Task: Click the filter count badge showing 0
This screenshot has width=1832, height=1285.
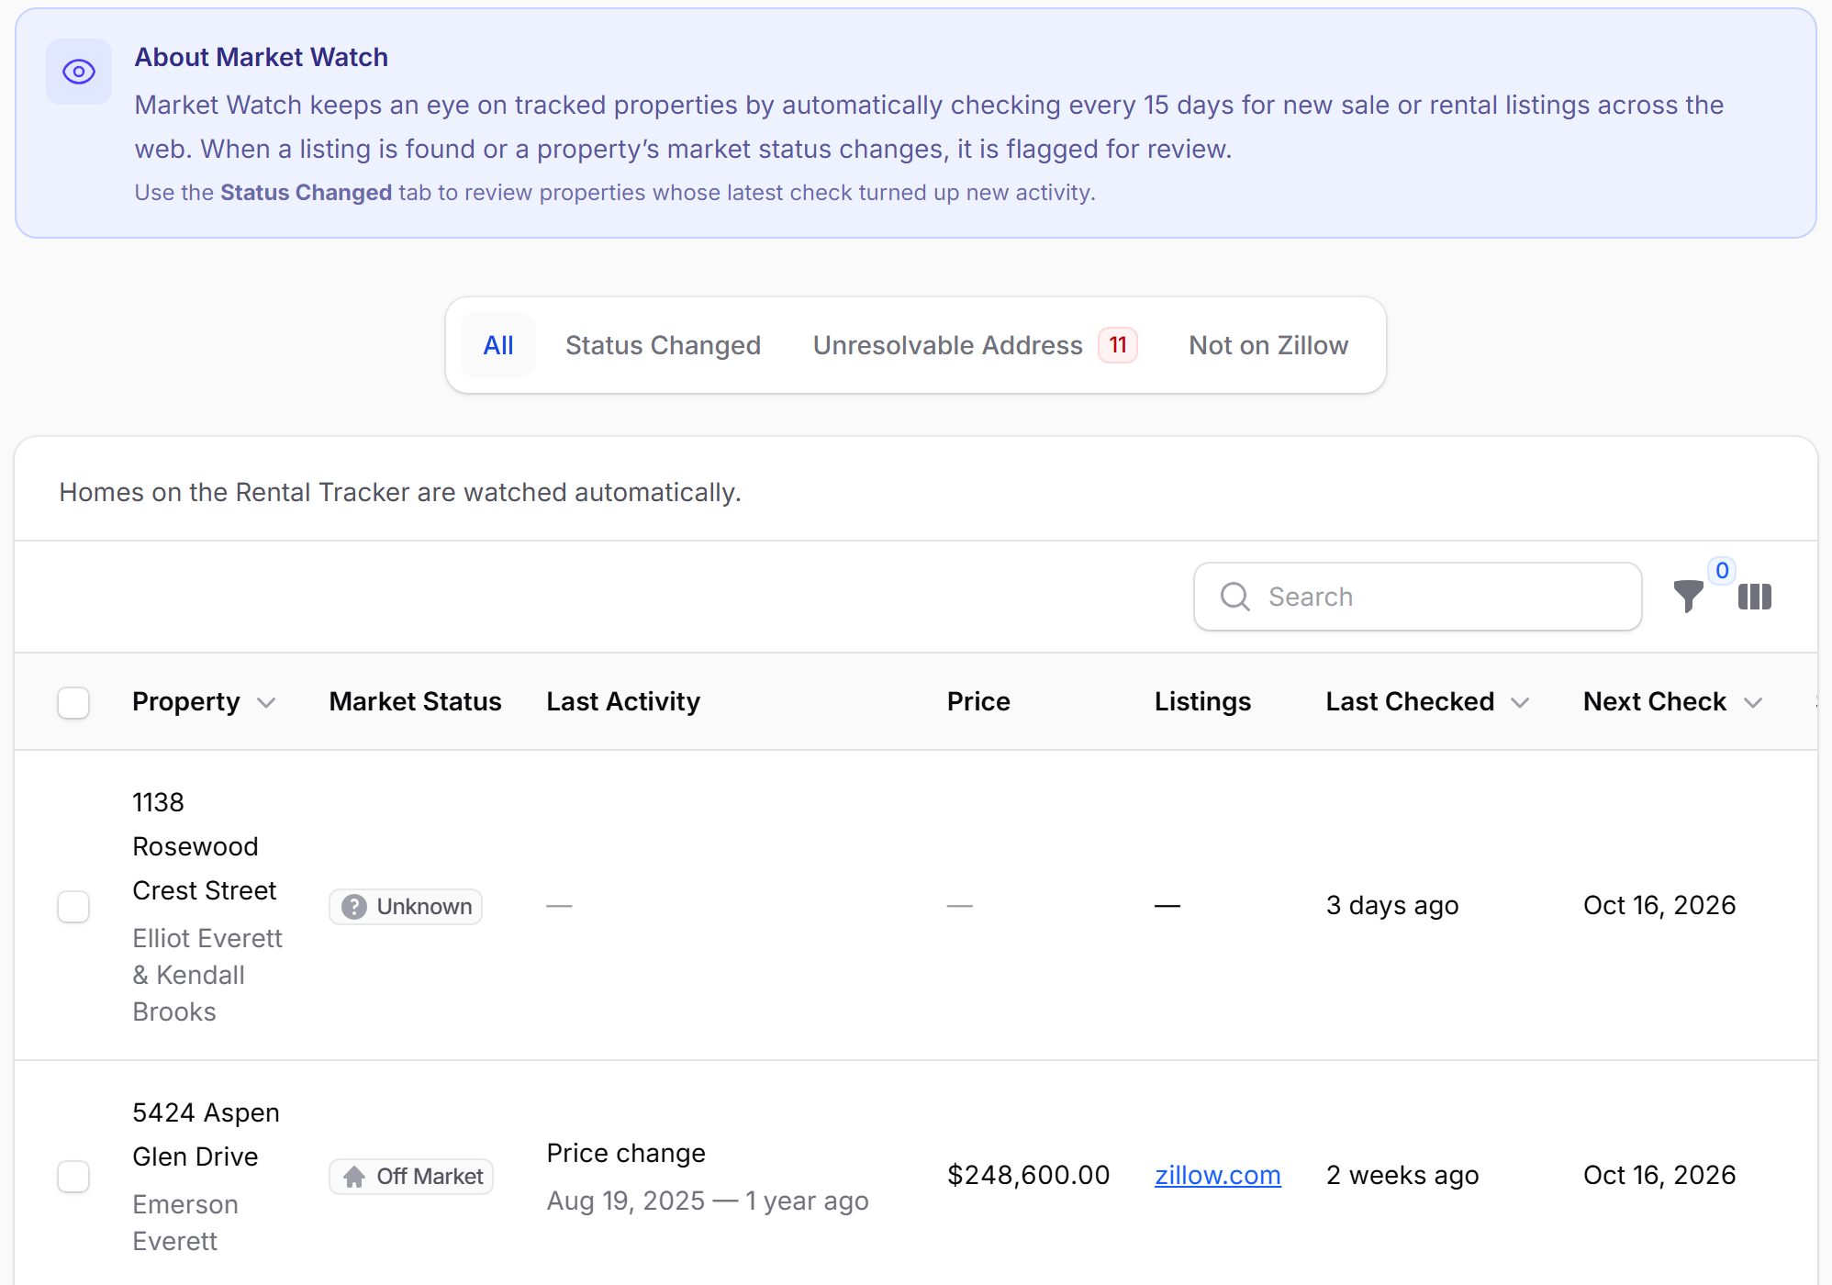Action: tap(1722, 571)
